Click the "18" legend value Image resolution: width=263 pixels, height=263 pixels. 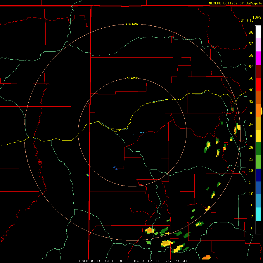coord(251,171)
